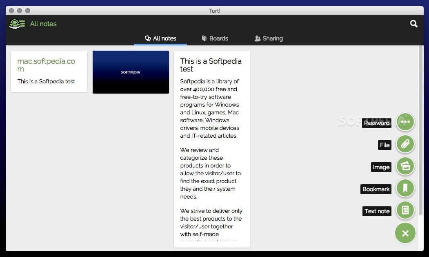Click the Text note label
The image size is (429, 257).
pyautogui.click(x=377, y=211)
